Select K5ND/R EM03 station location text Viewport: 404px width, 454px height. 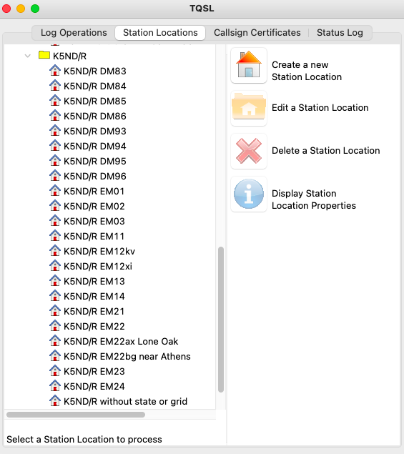point(94,222)
